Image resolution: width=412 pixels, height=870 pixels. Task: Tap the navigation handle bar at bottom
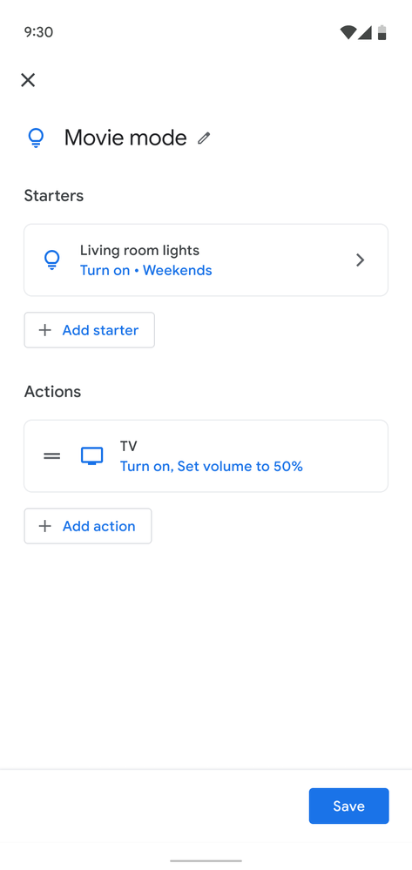tap(206, 860)
